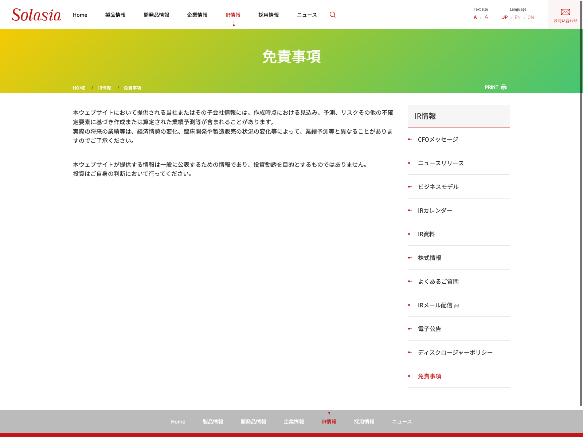Open the 採用情報 top menu

(x=269, y=15)
